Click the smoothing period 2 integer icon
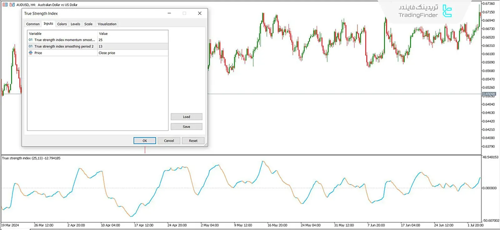 [31, 46]
